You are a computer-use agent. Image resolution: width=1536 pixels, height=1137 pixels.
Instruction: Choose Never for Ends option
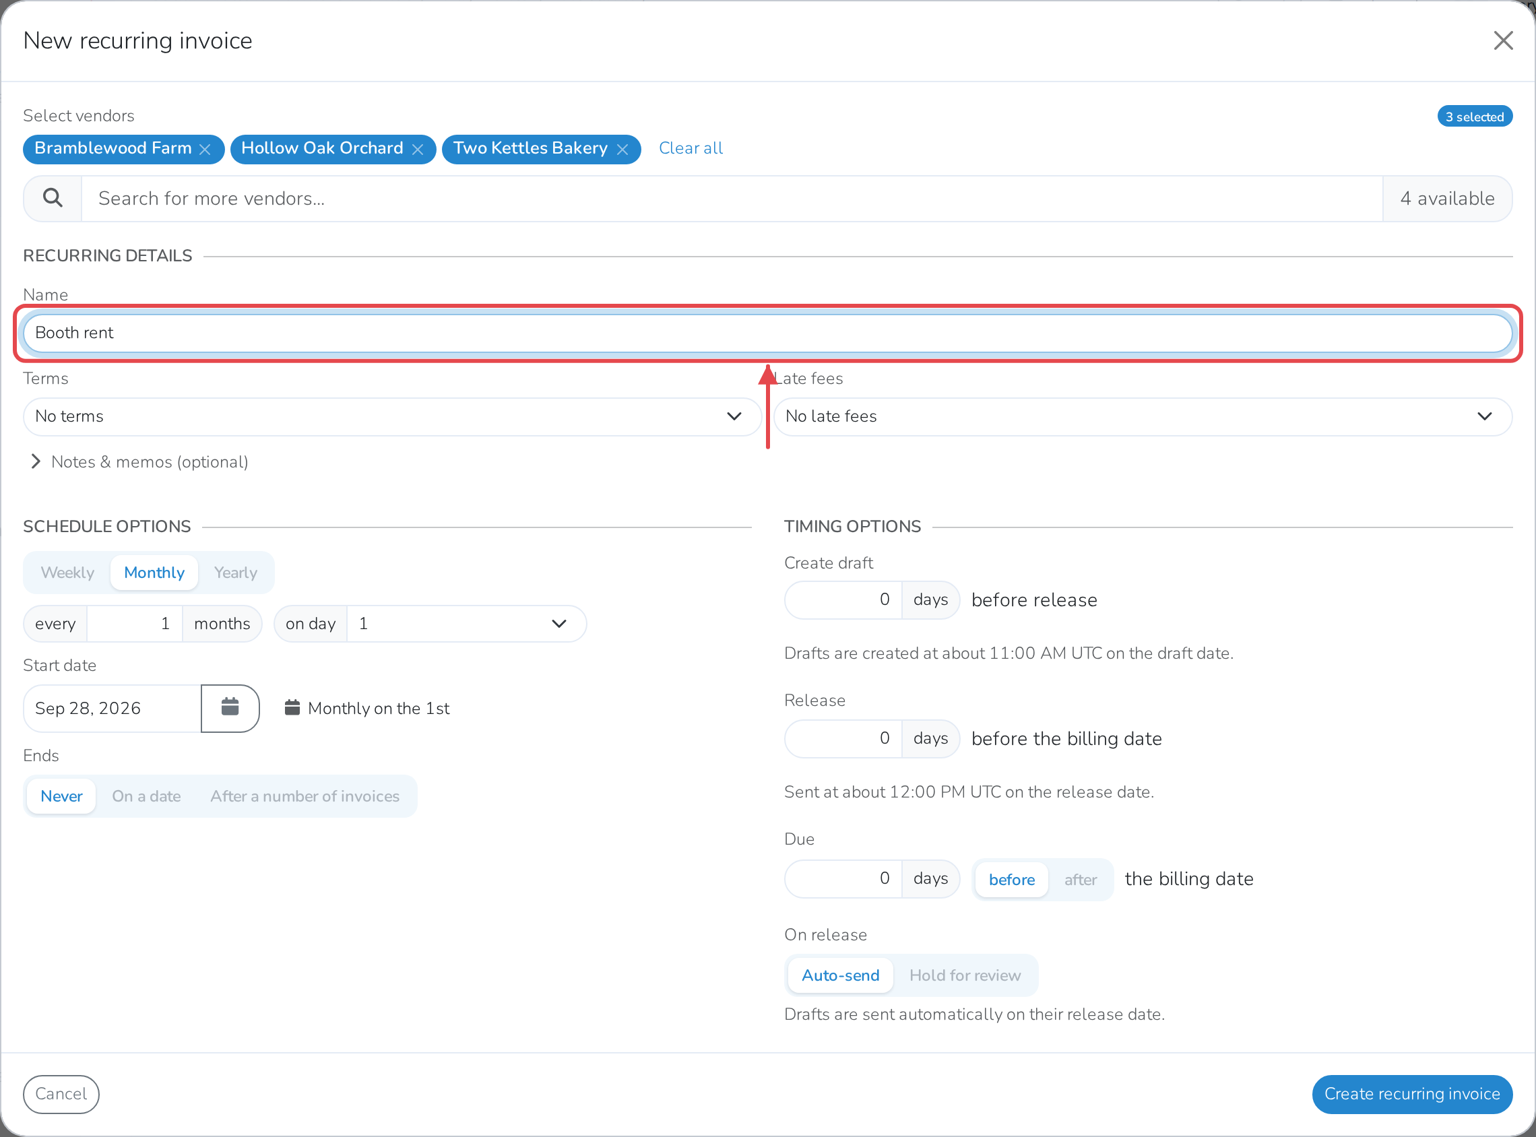[61, 796]
